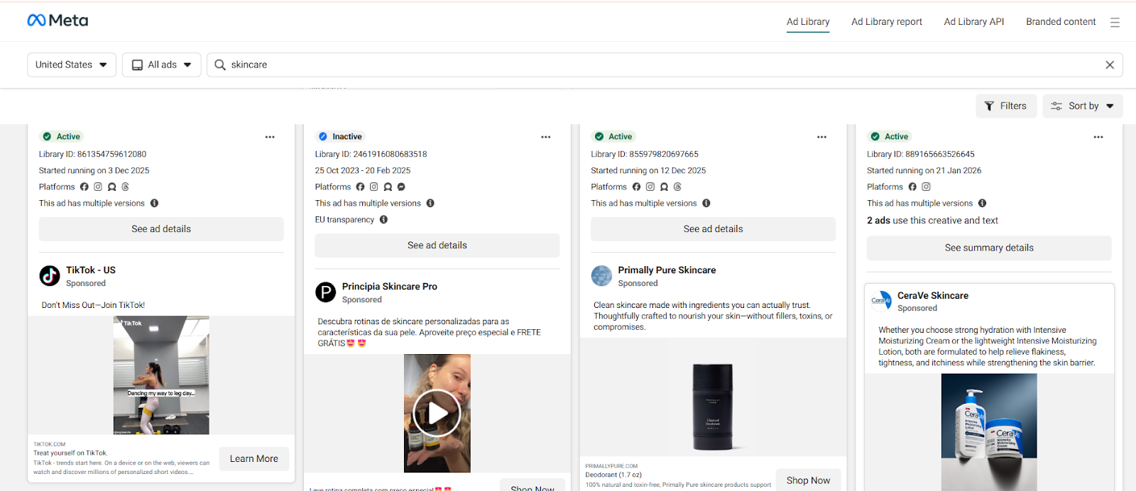Open the Filters button
The width and height of the screenshot is (1136, 491).
point(1006,106)
